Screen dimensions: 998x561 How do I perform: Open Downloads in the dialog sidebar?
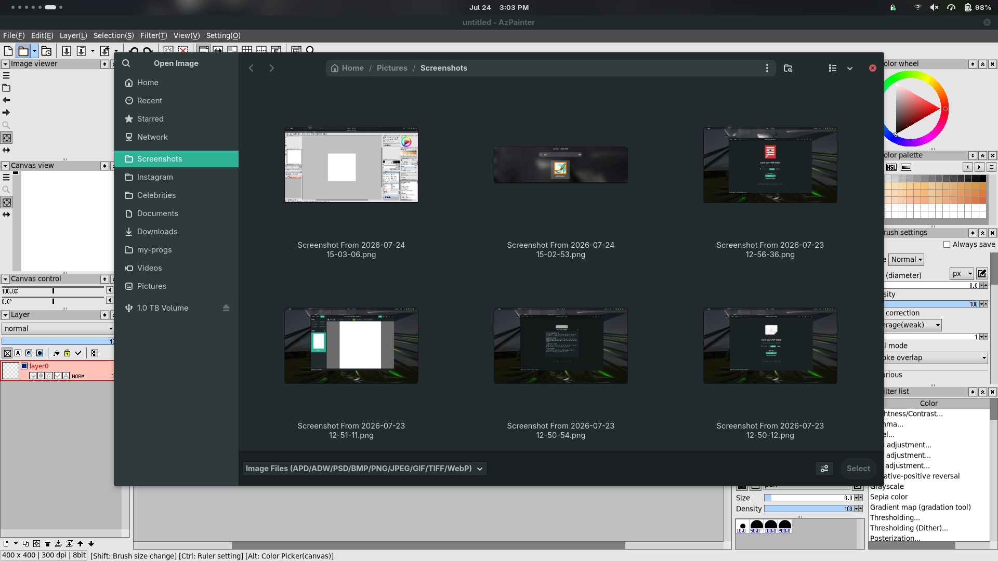176,232
